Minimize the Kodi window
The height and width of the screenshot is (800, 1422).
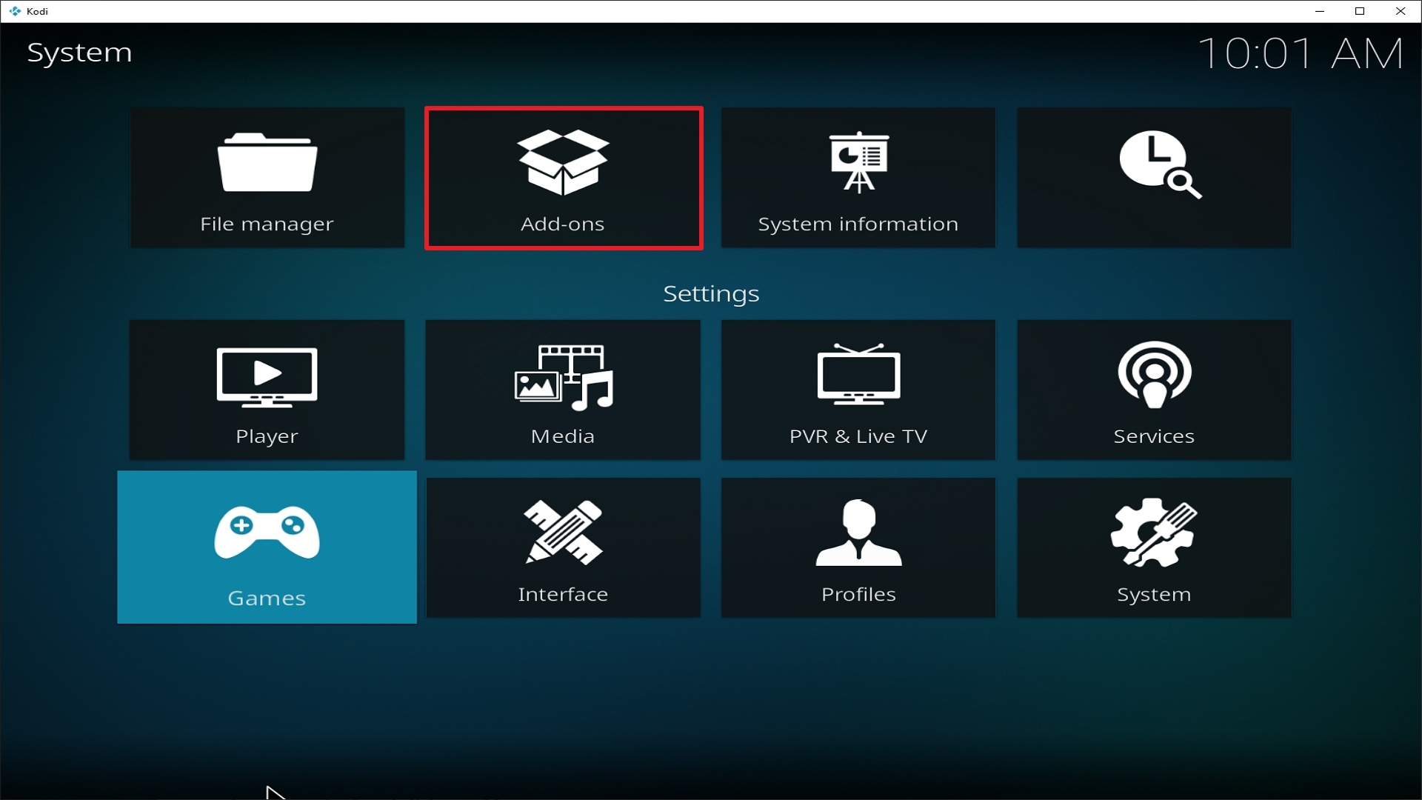tap(1320, 11)
